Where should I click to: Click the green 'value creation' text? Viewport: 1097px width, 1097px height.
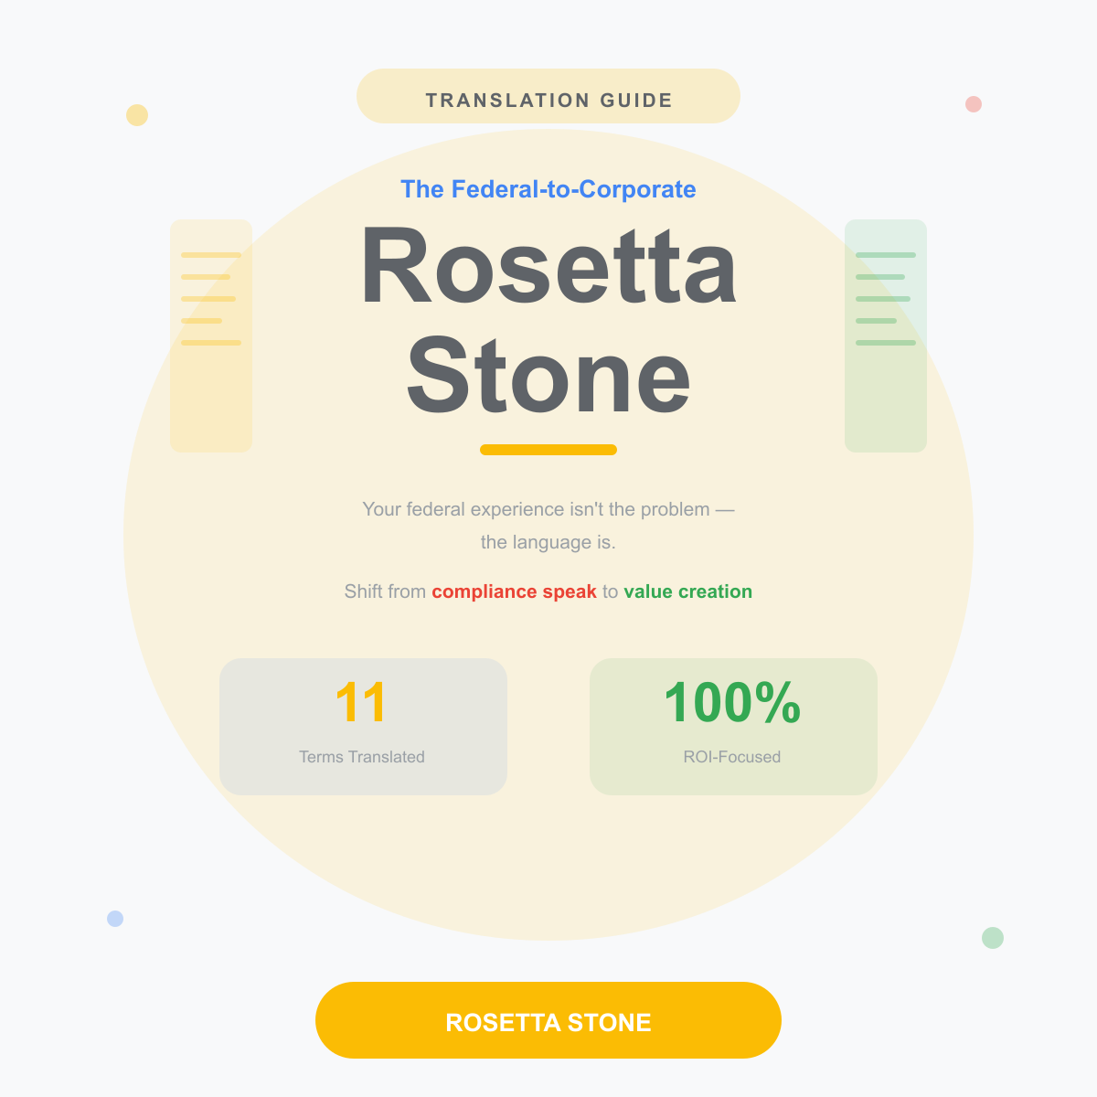point(687,591)
